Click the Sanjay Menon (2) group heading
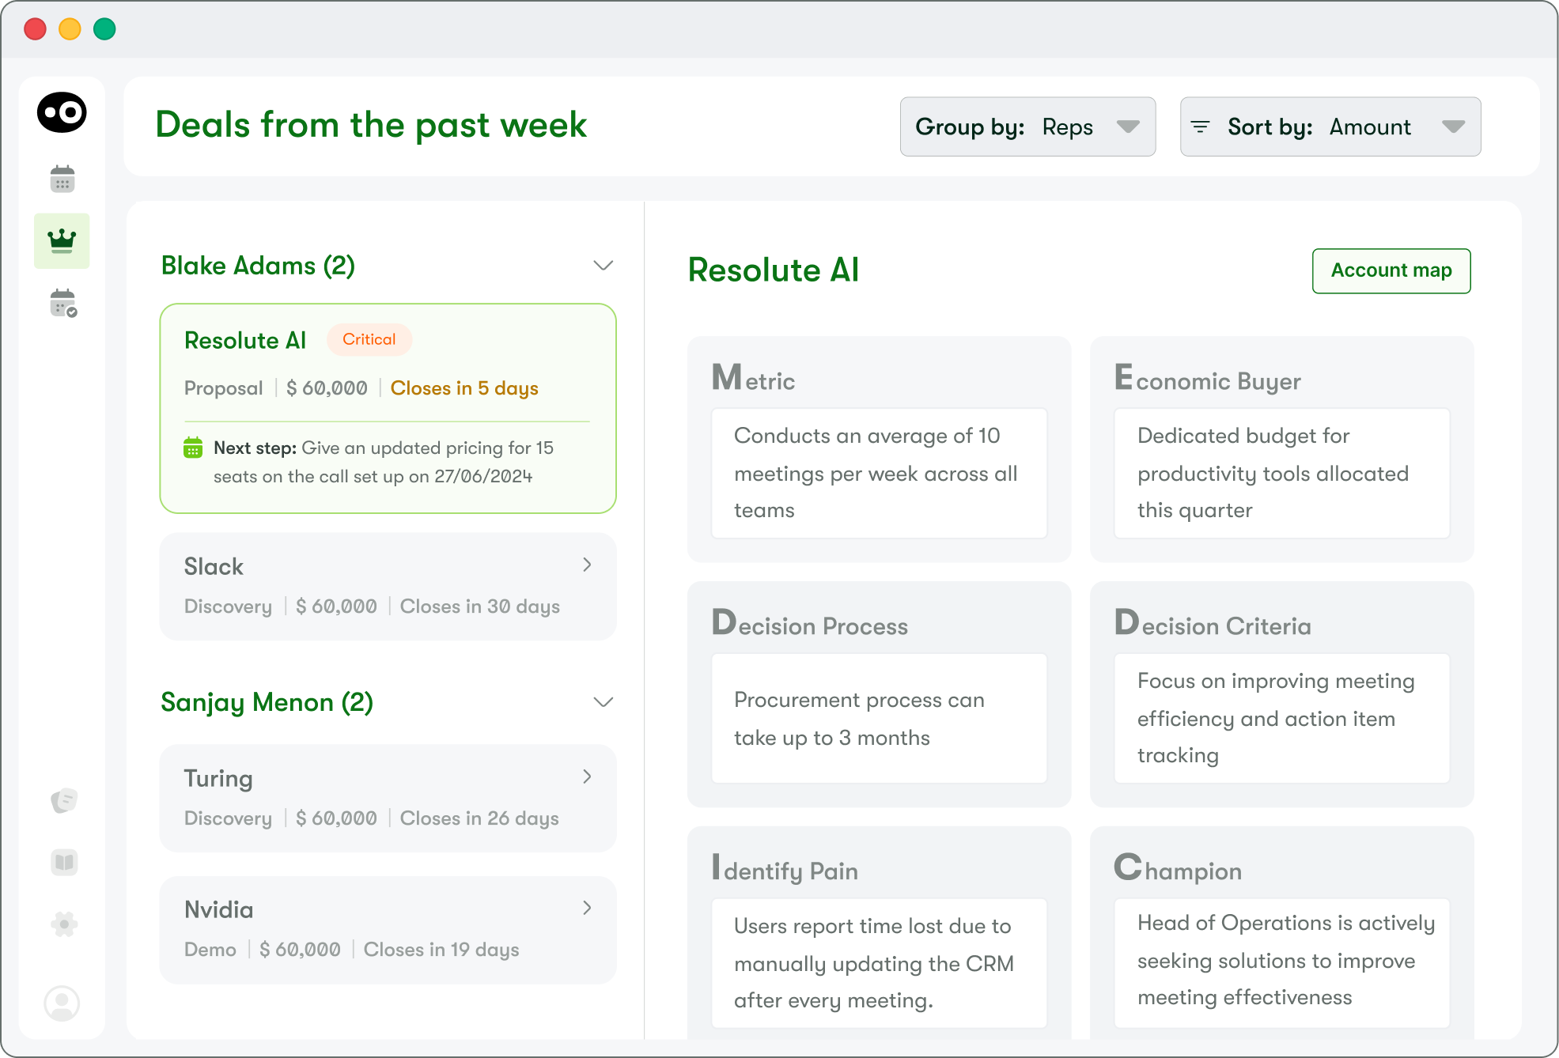Image resolution: width=1559 pixels, height=1058 pixels. (x=267, y=702)
